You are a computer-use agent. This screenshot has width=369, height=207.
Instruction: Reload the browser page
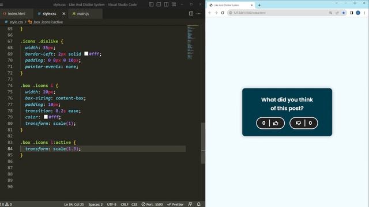[223, 13]
